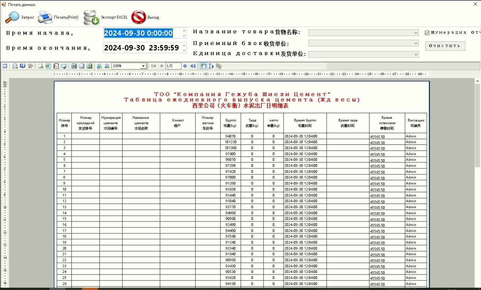Click the print icon in report toolbar
Viewport: 481px width, 290px height.
pos(15,66)
